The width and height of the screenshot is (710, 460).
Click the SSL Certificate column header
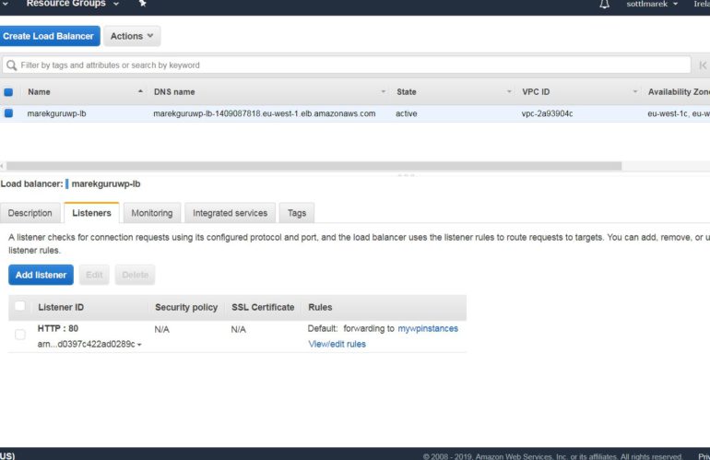click(263, 307)
